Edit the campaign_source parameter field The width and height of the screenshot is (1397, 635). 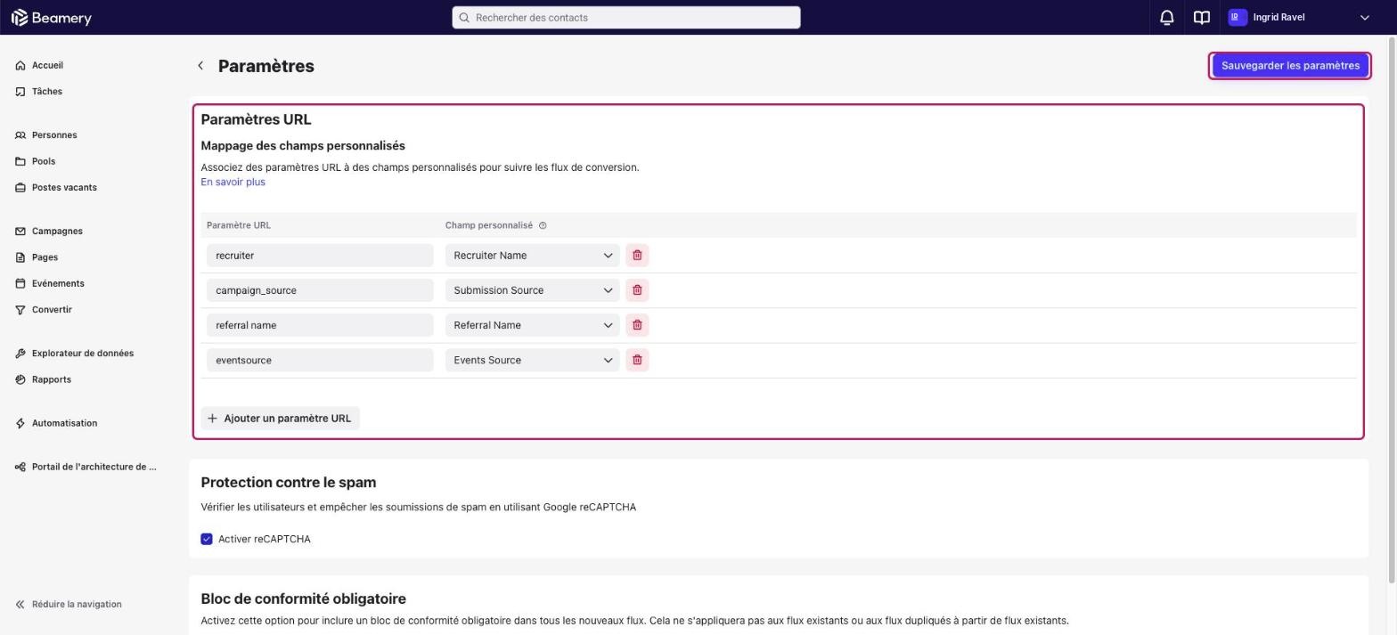(x=320, y=290)
